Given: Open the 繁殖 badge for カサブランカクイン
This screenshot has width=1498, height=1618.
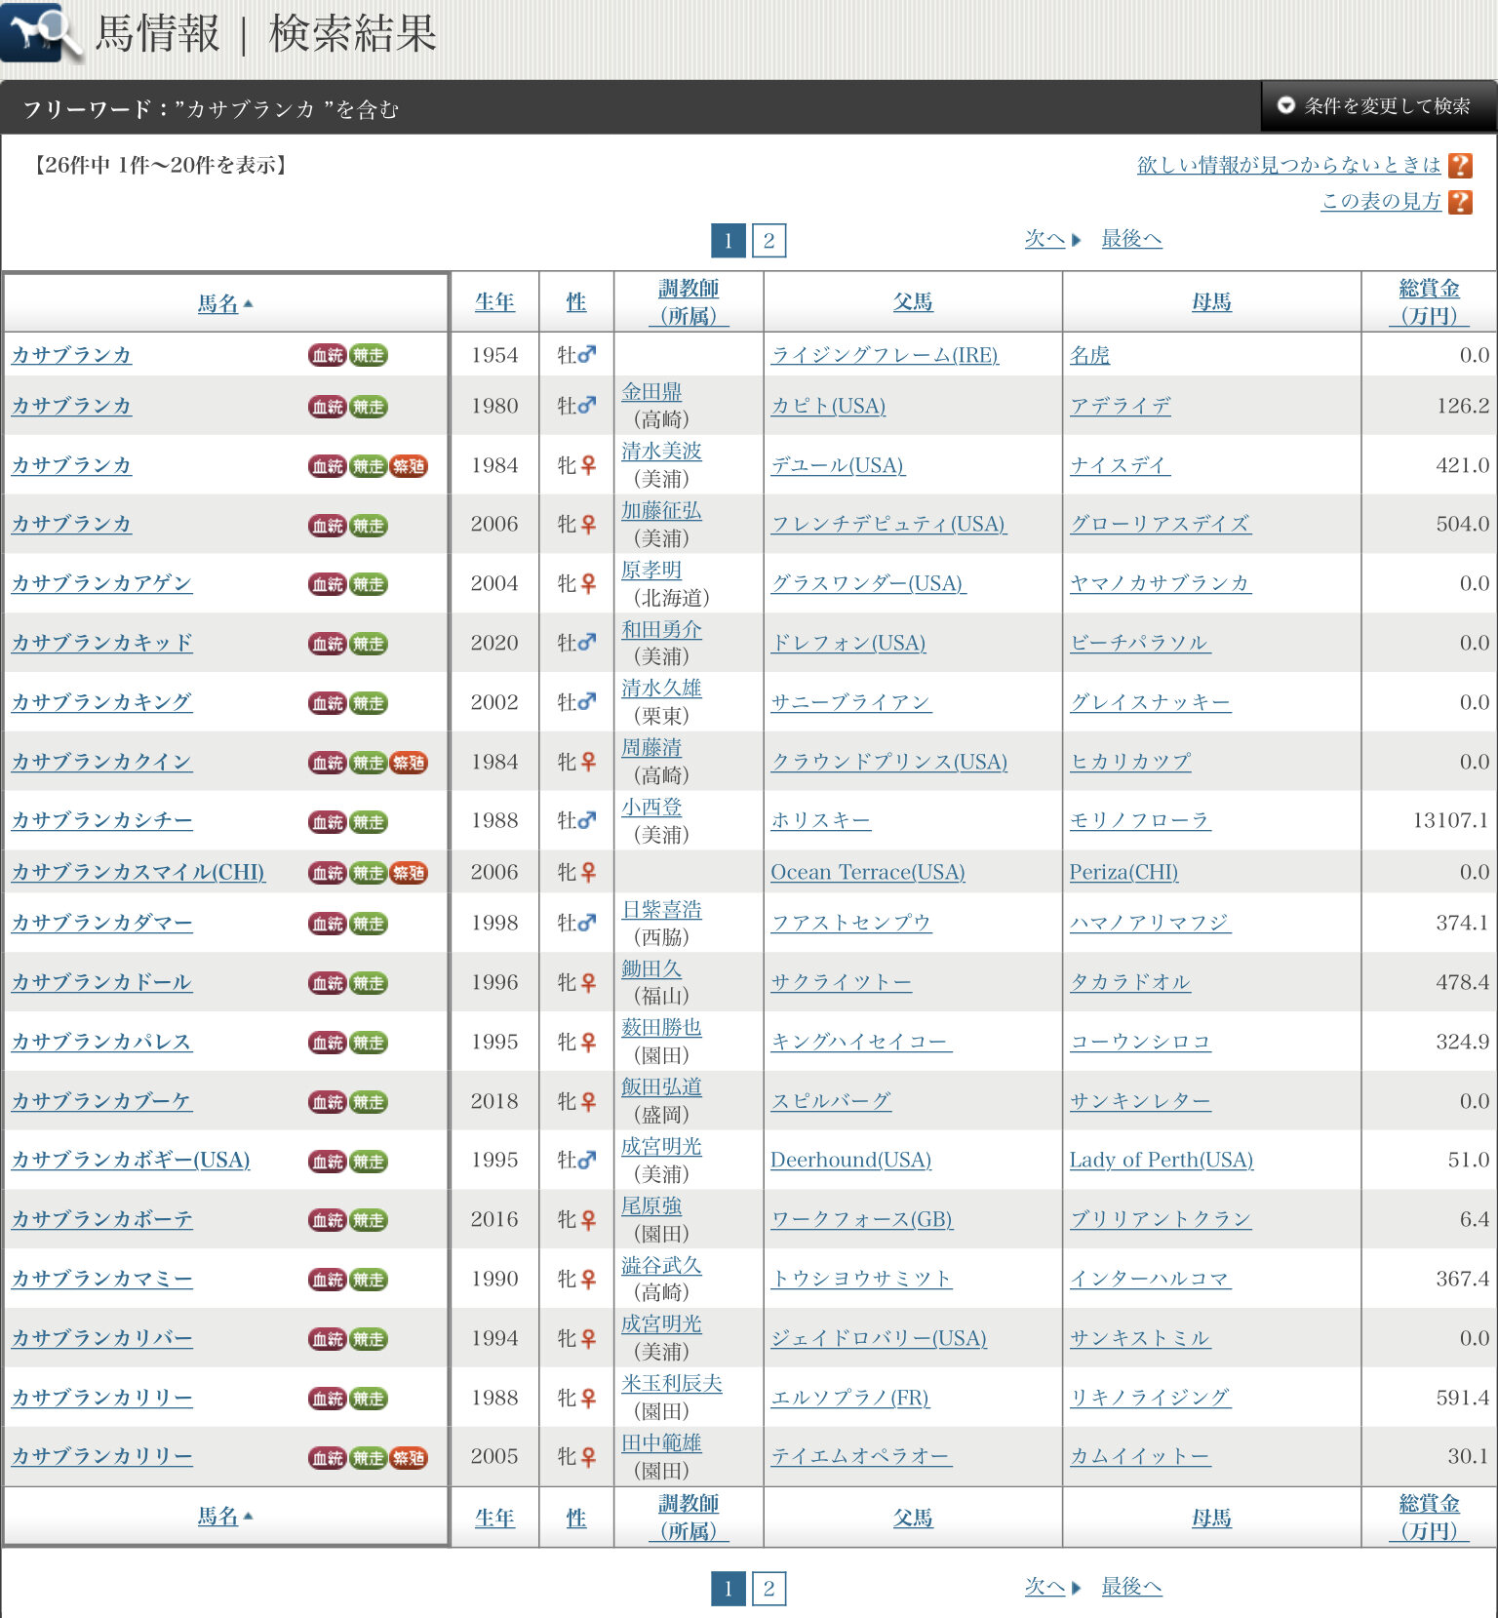Looking at the screenshot, I should point(408,763).
